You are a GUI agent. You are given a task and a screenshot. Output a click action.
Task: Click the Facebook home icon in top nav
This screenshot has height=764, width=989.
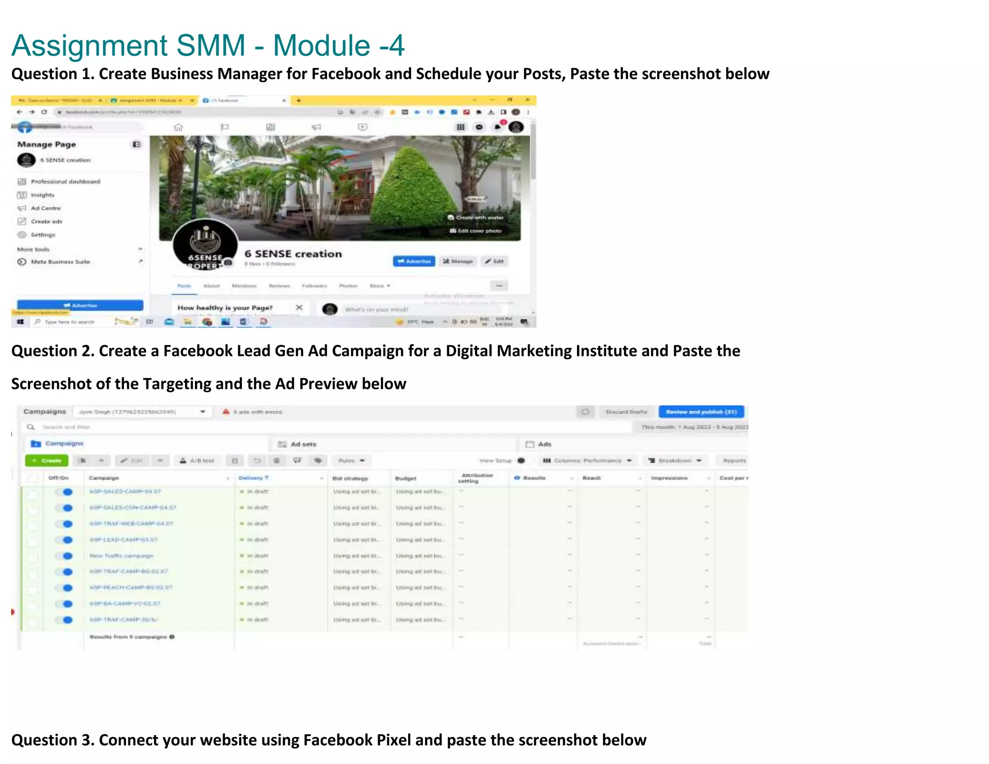pos(178,127)
